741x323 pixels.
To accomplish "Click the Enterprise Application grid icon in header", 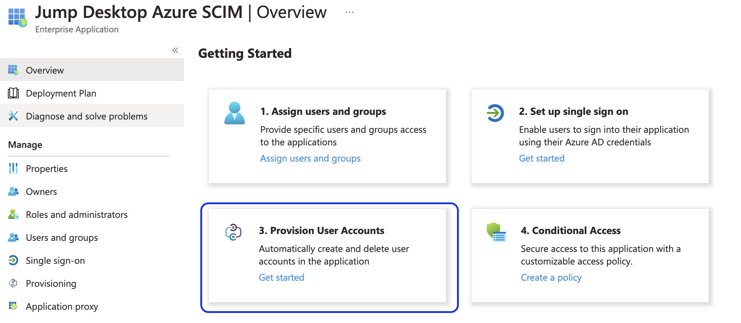I will 18,18.
